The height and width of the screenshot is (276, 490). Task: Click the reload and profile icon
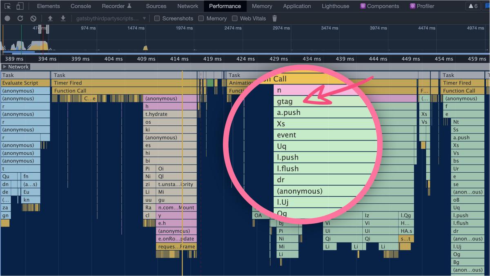coord(20,18)
